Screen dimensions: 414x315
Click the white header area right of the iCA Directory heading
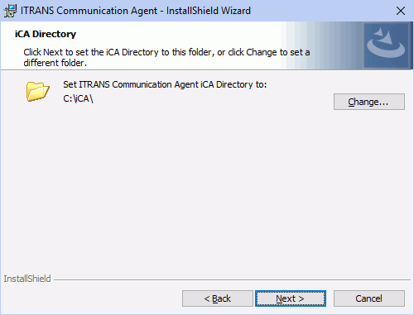[176, 34]
